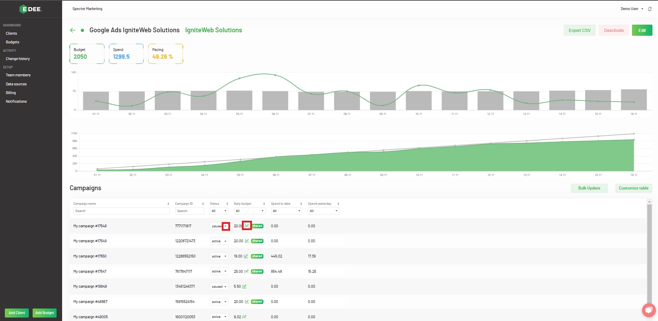Click the Budget 2050 card
This screenshot has width=658, height=321.
coord(87,54)
